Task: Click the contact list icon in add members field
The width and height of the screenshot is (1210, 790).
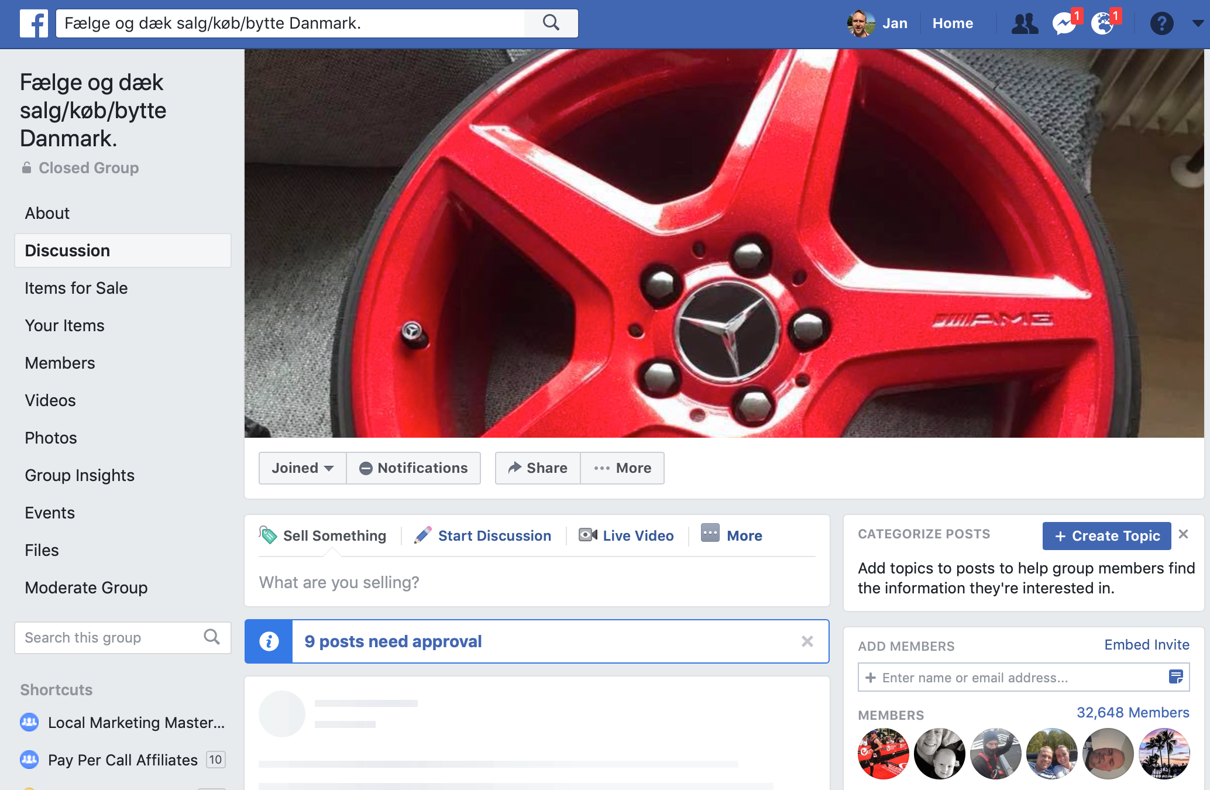Action: [1175, 677]
